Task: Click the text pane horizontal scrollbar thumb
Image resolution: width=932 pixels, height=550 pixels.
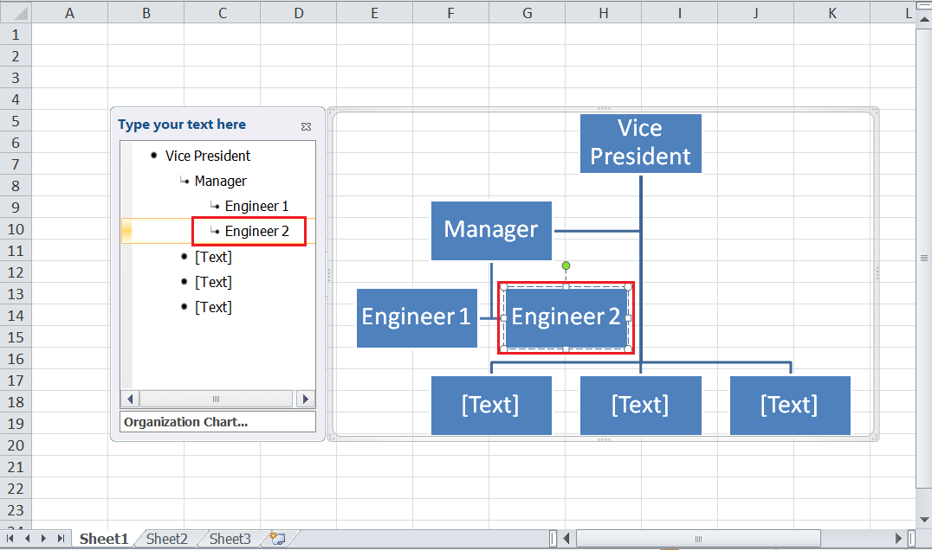Action: (x=217, y=399)
